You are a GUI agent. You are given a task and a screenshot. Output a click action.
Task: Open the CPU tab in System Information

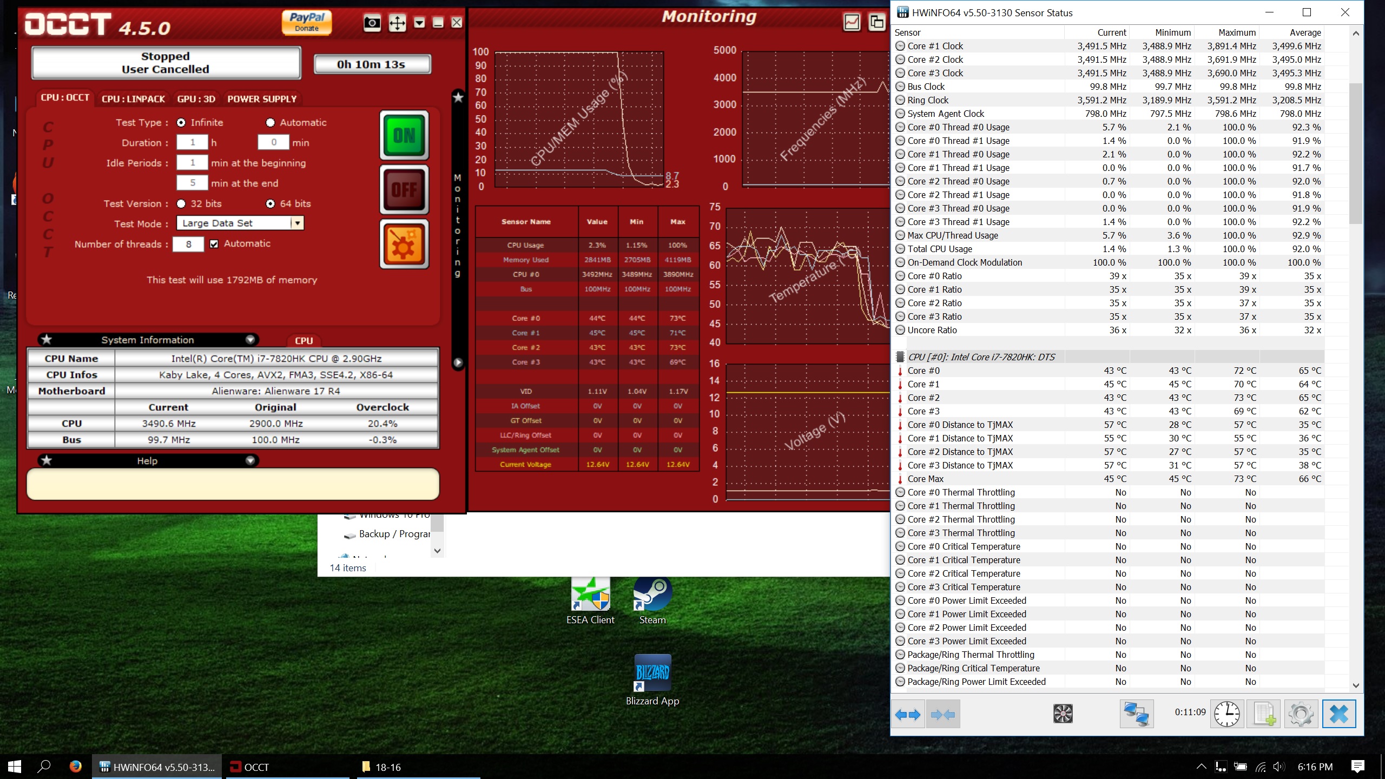click(x=304, y=341)
